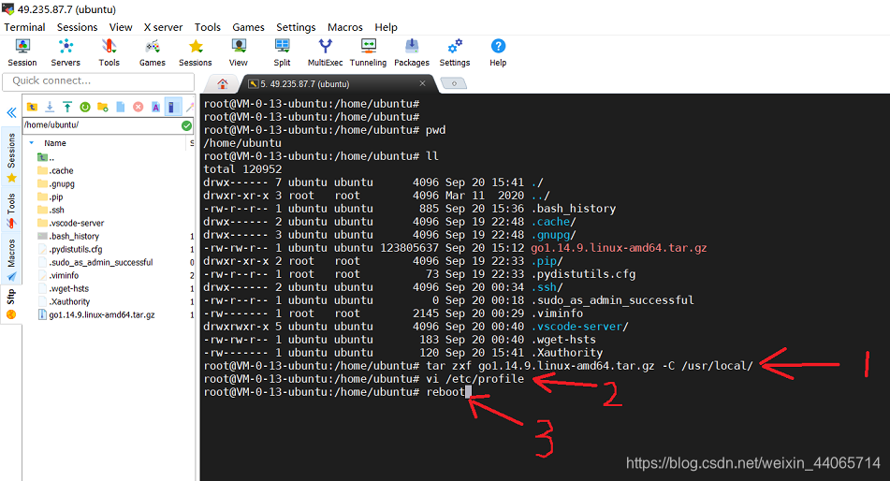Click the green checkmark beside path field
The width and height of the screenshot is (890, 481).
click(187, 125)
